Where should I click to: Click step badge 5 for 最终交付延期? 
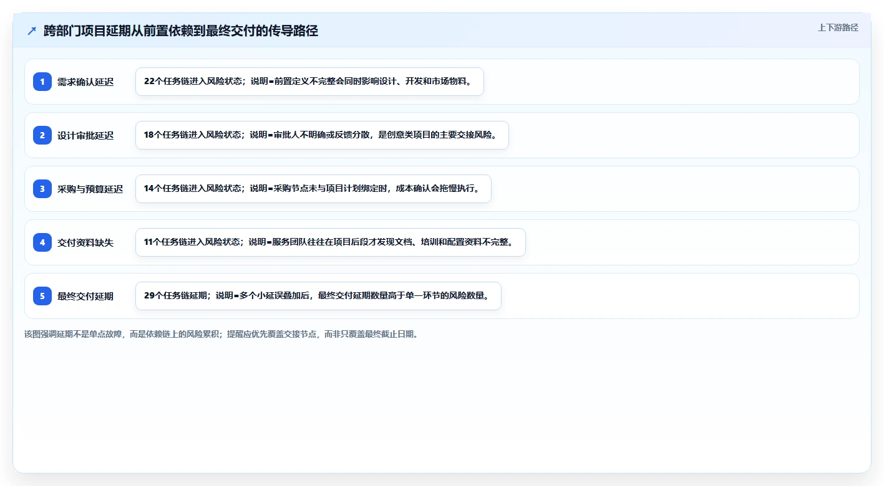pos(42,296)
